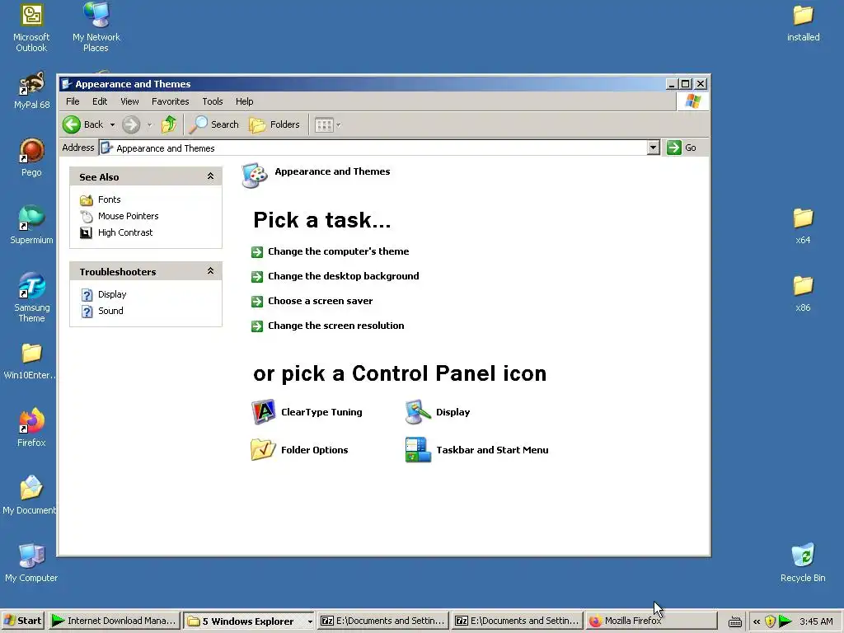Switch to Internet Download Manager taskbar button

[x=114, y=621]
